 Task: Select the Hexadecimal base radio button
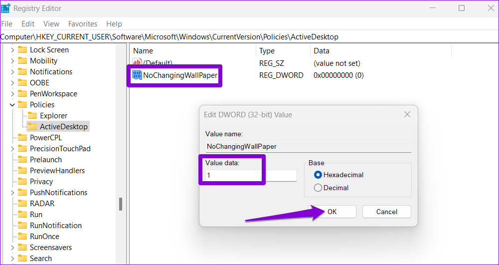318,175
